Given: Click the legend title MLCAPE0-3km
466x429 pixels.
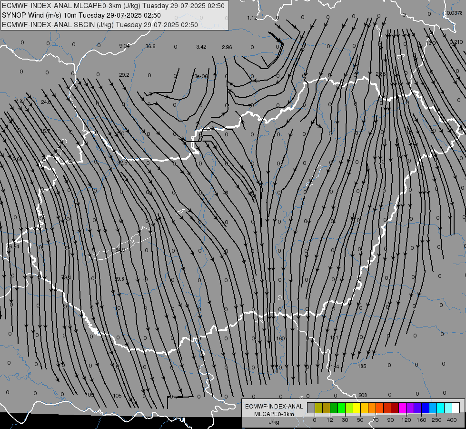Looking at the screenshot, I should click(x=274, y=414).
